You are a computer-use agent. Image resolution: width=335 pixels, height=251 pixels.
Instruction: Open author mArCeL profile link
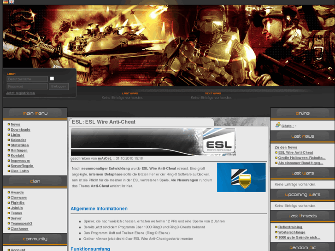click(105, 158)
